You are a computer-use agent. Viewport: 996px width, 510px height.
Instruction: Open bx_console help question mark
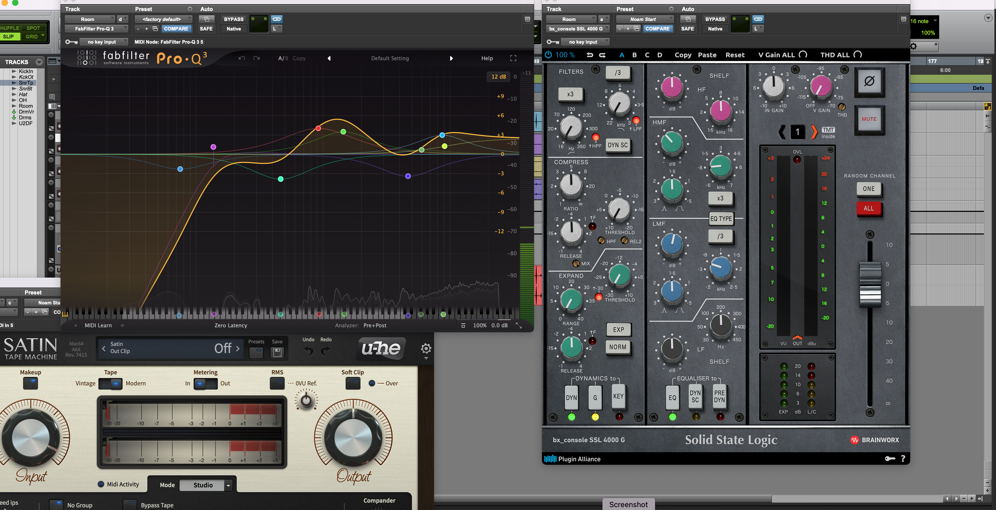[903, 459]
